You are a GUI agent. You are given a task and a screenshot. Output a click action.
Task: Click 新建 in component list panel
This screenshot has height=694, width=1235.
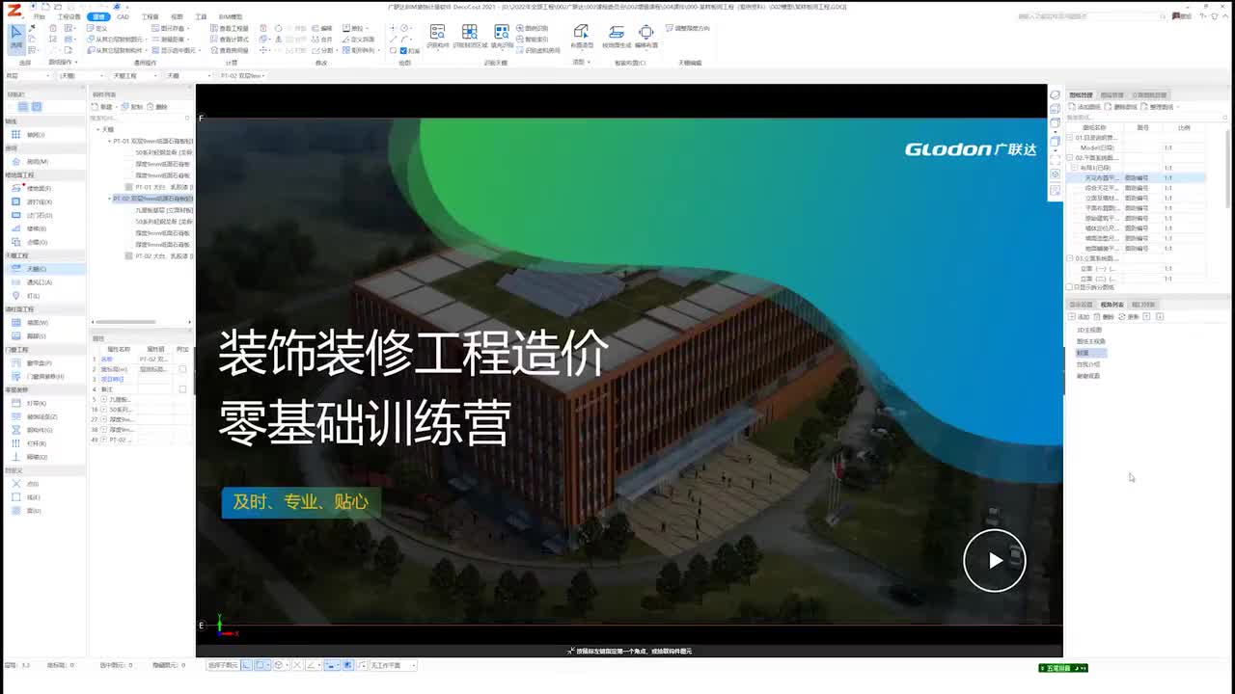103,107
